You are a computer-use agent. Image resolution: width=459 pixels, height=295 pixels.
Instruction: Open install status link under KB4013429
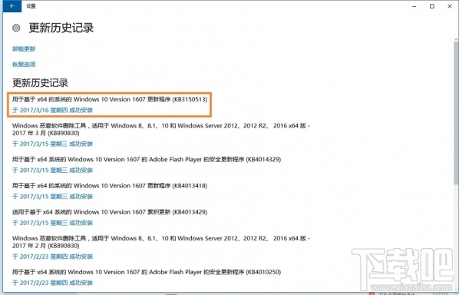tap(52, 223)
